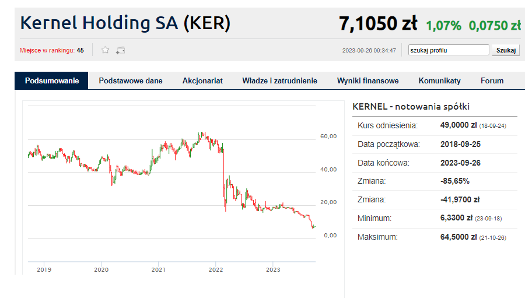This screenshot has height=298, width=525.
Task: Click the 2023 label on chart axis
Action: pyautogui.click(x=273, y=269)
